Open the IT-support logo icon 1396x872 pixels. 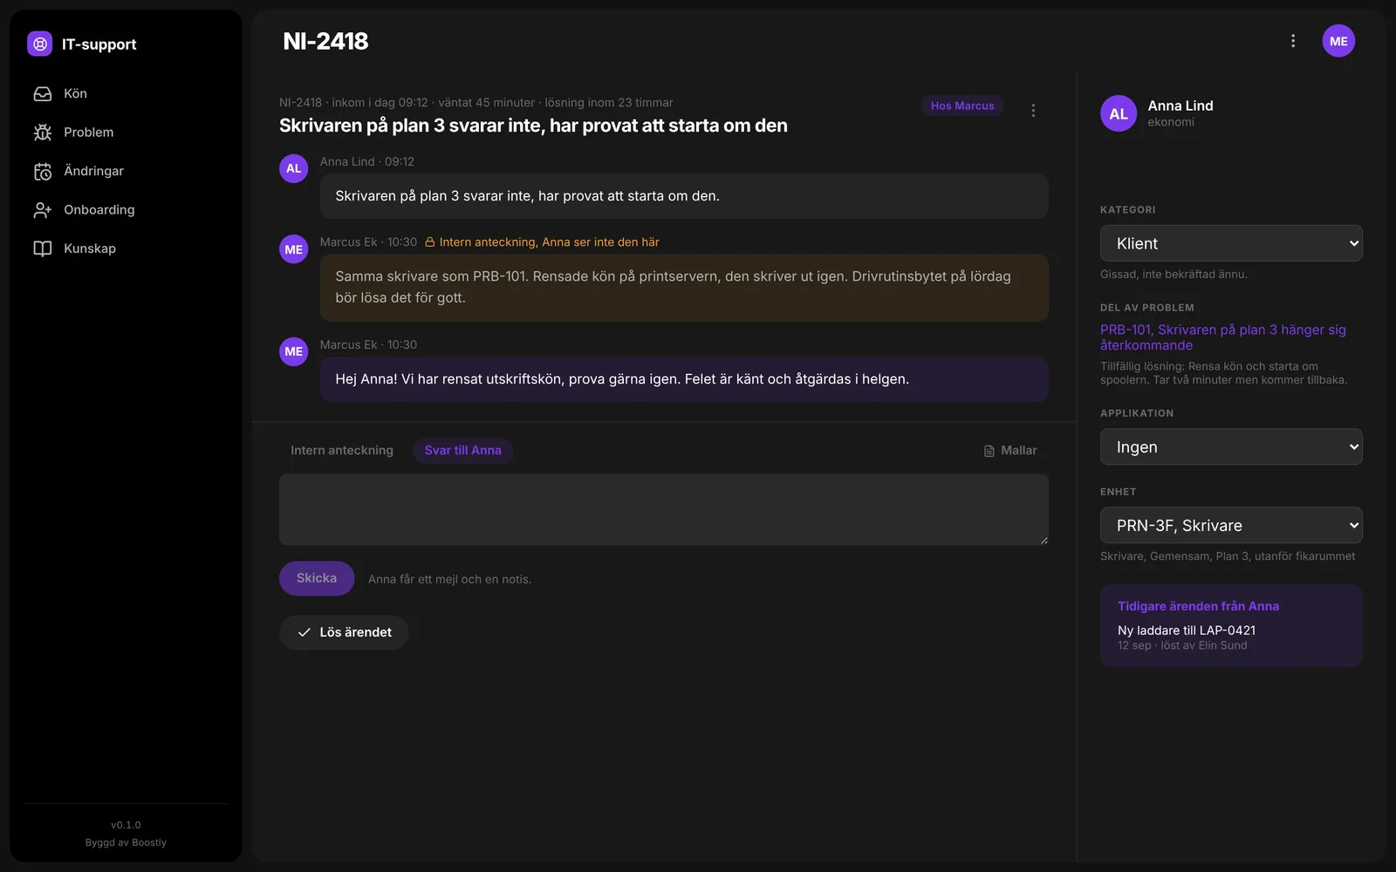click(39, 44)
